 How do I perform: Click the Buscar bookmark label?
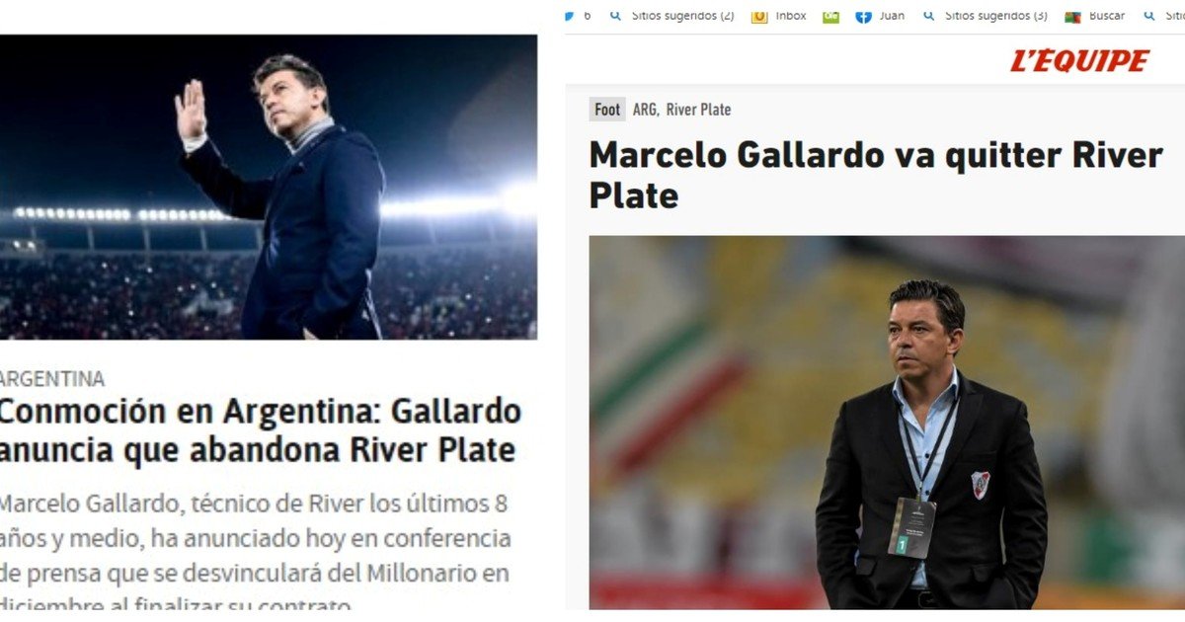click(1107, 15)
